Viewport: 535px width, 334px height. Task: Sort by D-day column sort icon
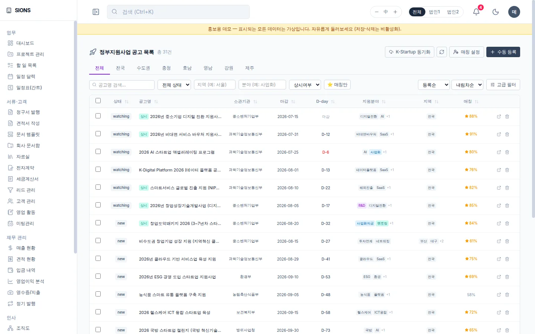333,102
